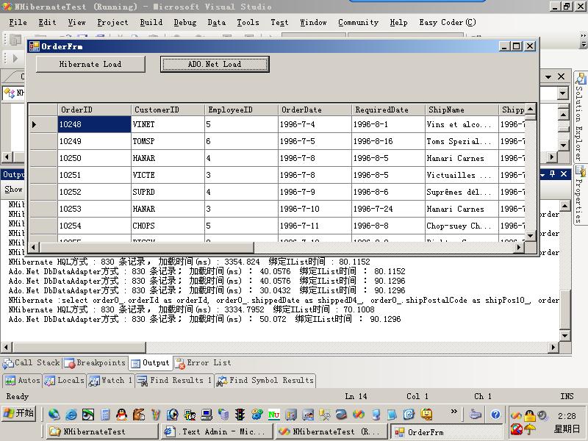Screen dimensions: 588x441
Task: Click the code editor's scroll down arrow
Action: point(563,145)
